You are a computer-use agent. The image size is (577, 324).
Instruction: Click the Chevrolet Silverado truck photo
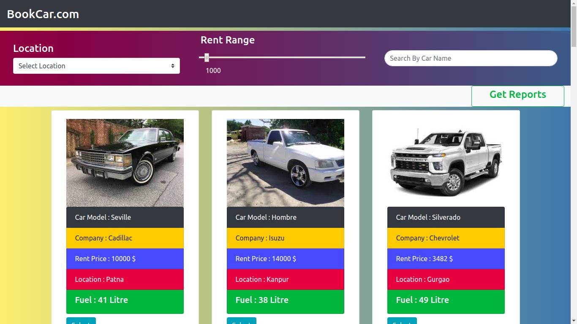pos(446,162)
